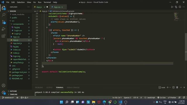Image resolution: width=187 pixels, height=105 pixels.
Task: Close the terminal panel
Action: [x=184, y=87]
